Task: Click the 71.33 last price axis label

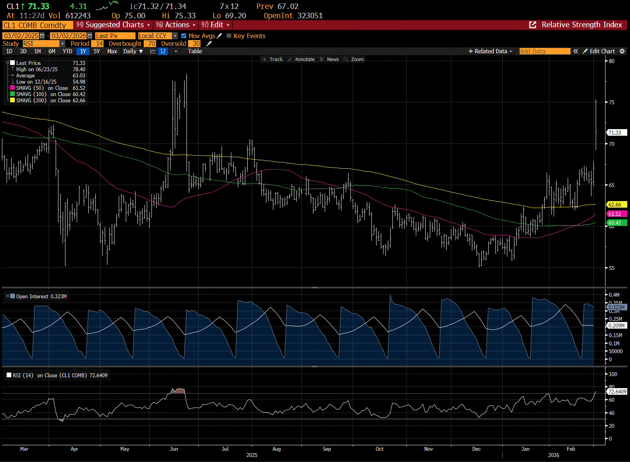Action: (617, 133)
